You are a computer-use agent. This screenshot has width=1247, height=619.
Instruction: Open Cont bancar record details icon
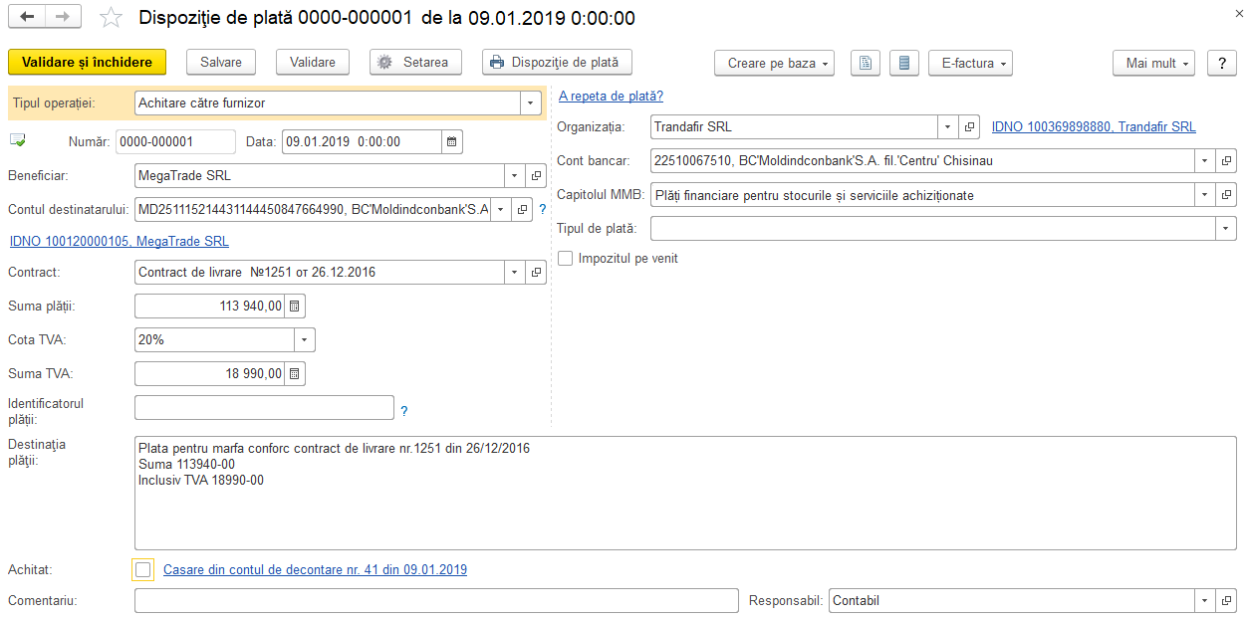pos(1227,161)
